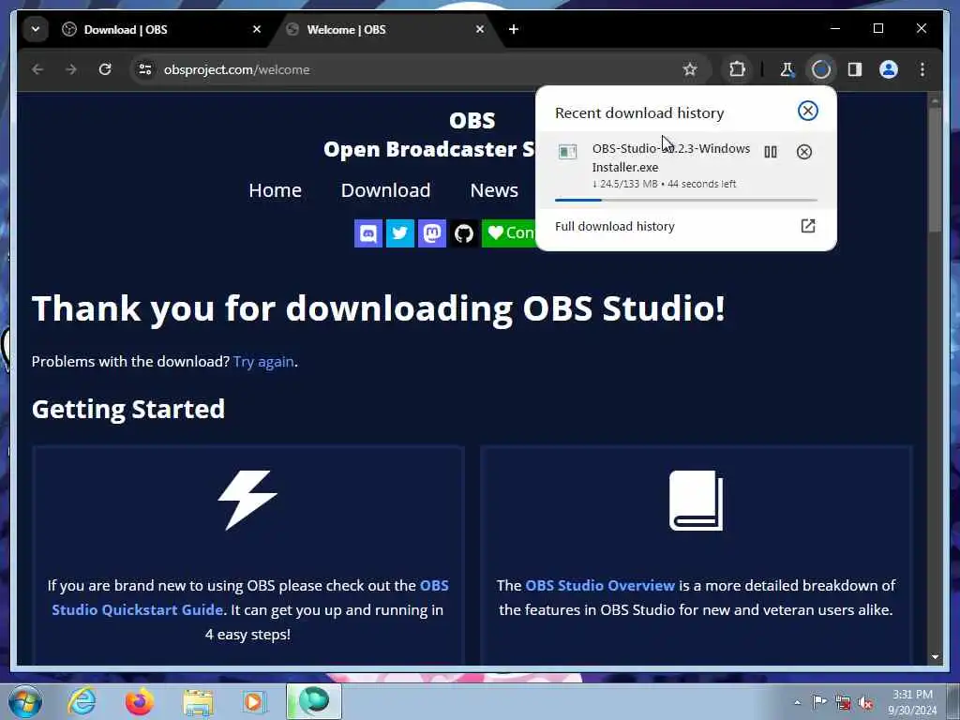The height and width of the screenshot is (720, 960).
Task: Open Chrome's three-dot menu
Action: 922,69
